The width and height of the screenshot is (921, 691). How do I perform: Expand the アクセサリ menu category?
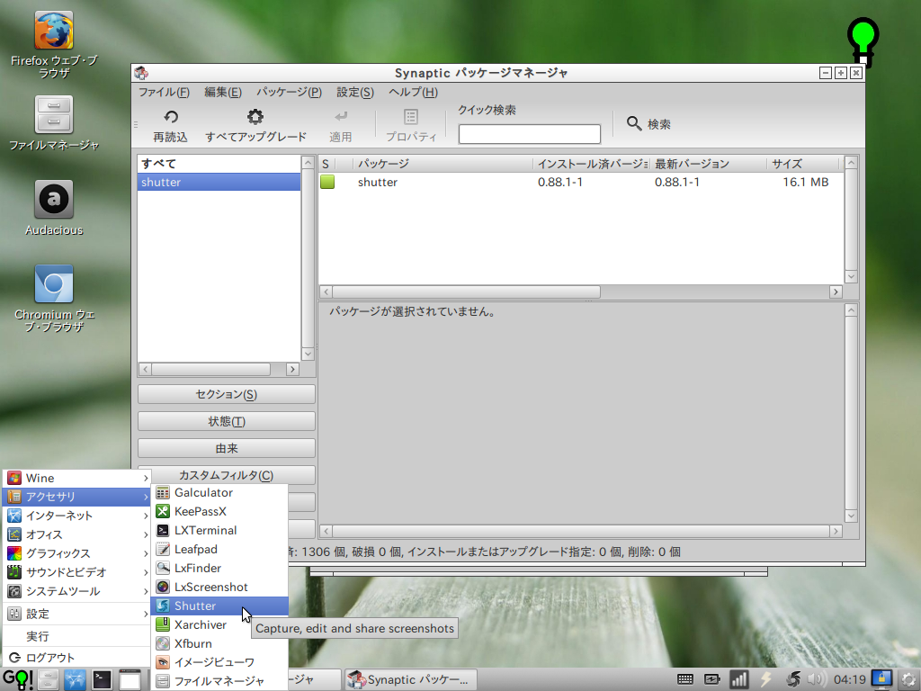77,497
